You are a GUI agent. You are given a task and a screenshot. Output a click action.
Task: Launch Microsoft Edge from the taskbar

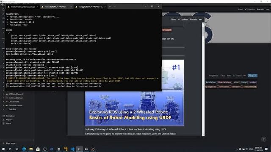[24, 149]
